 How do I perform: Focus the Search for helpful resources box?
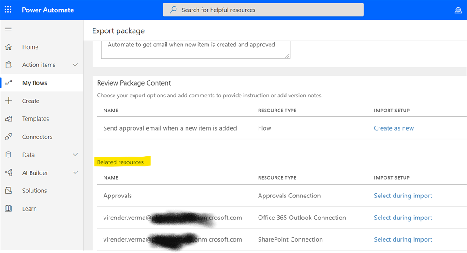(x=263, y=10)
